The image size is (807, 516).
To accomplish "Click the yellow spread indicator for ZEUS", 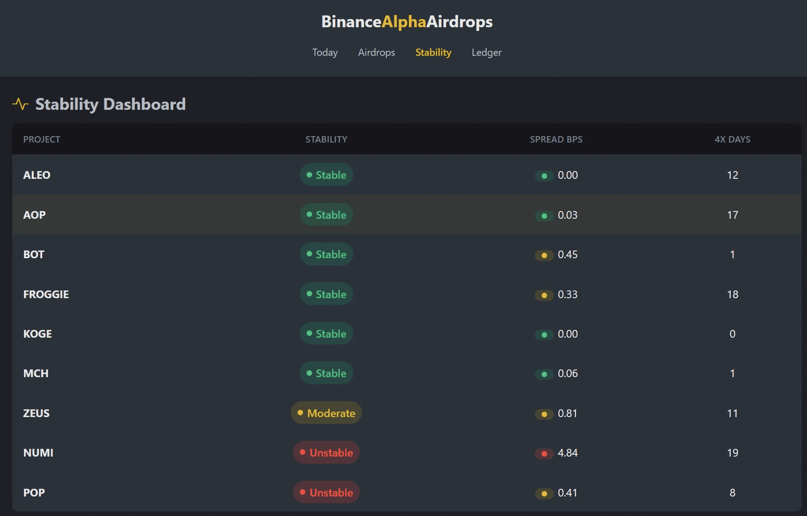I will pos(544,414).
